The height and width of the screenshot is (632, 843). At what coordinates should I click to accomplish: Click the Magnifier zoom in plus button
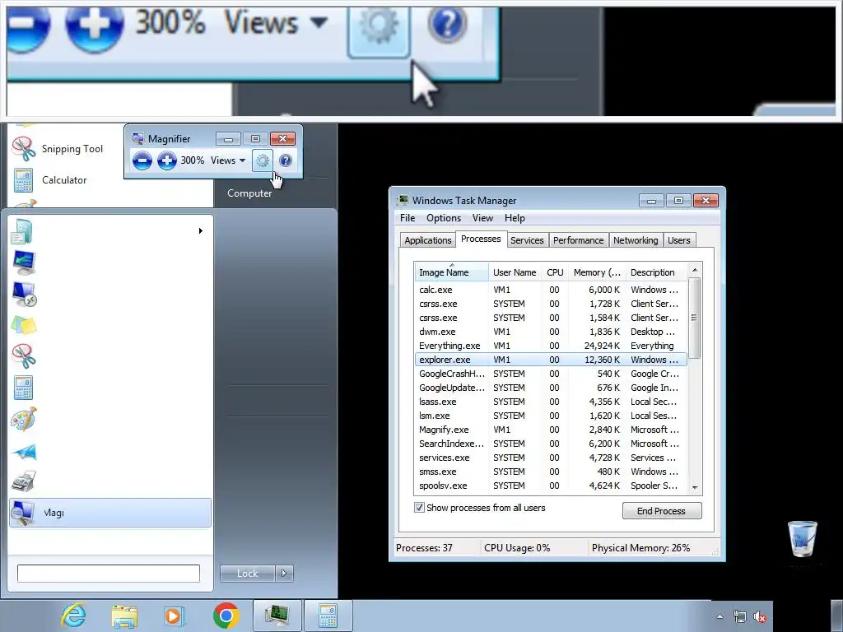tap(166, 160)
